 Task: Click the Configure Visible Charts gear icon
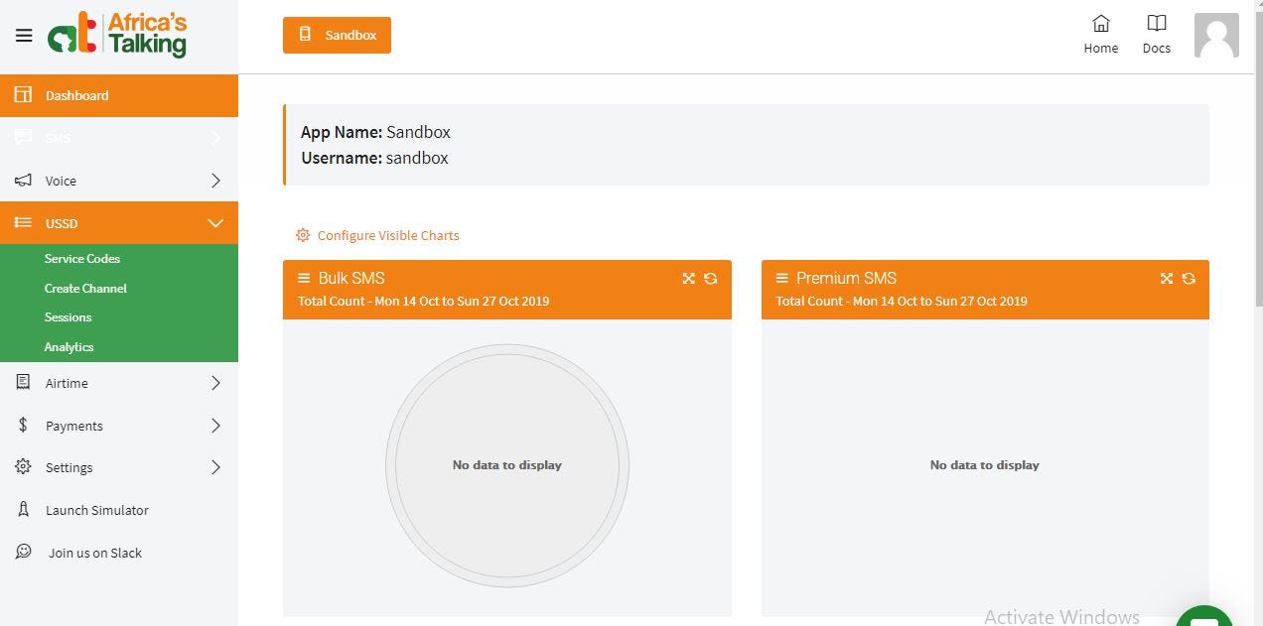pyautogui.click(x=303, y=235)
